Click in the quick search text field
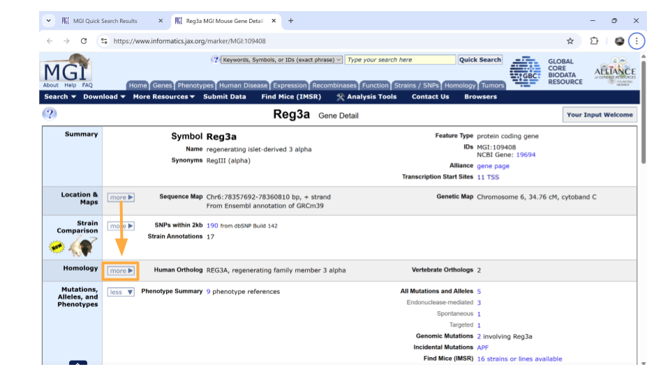Image resolution: width=670 pixels, height=376 pixels. pos(401,60)
